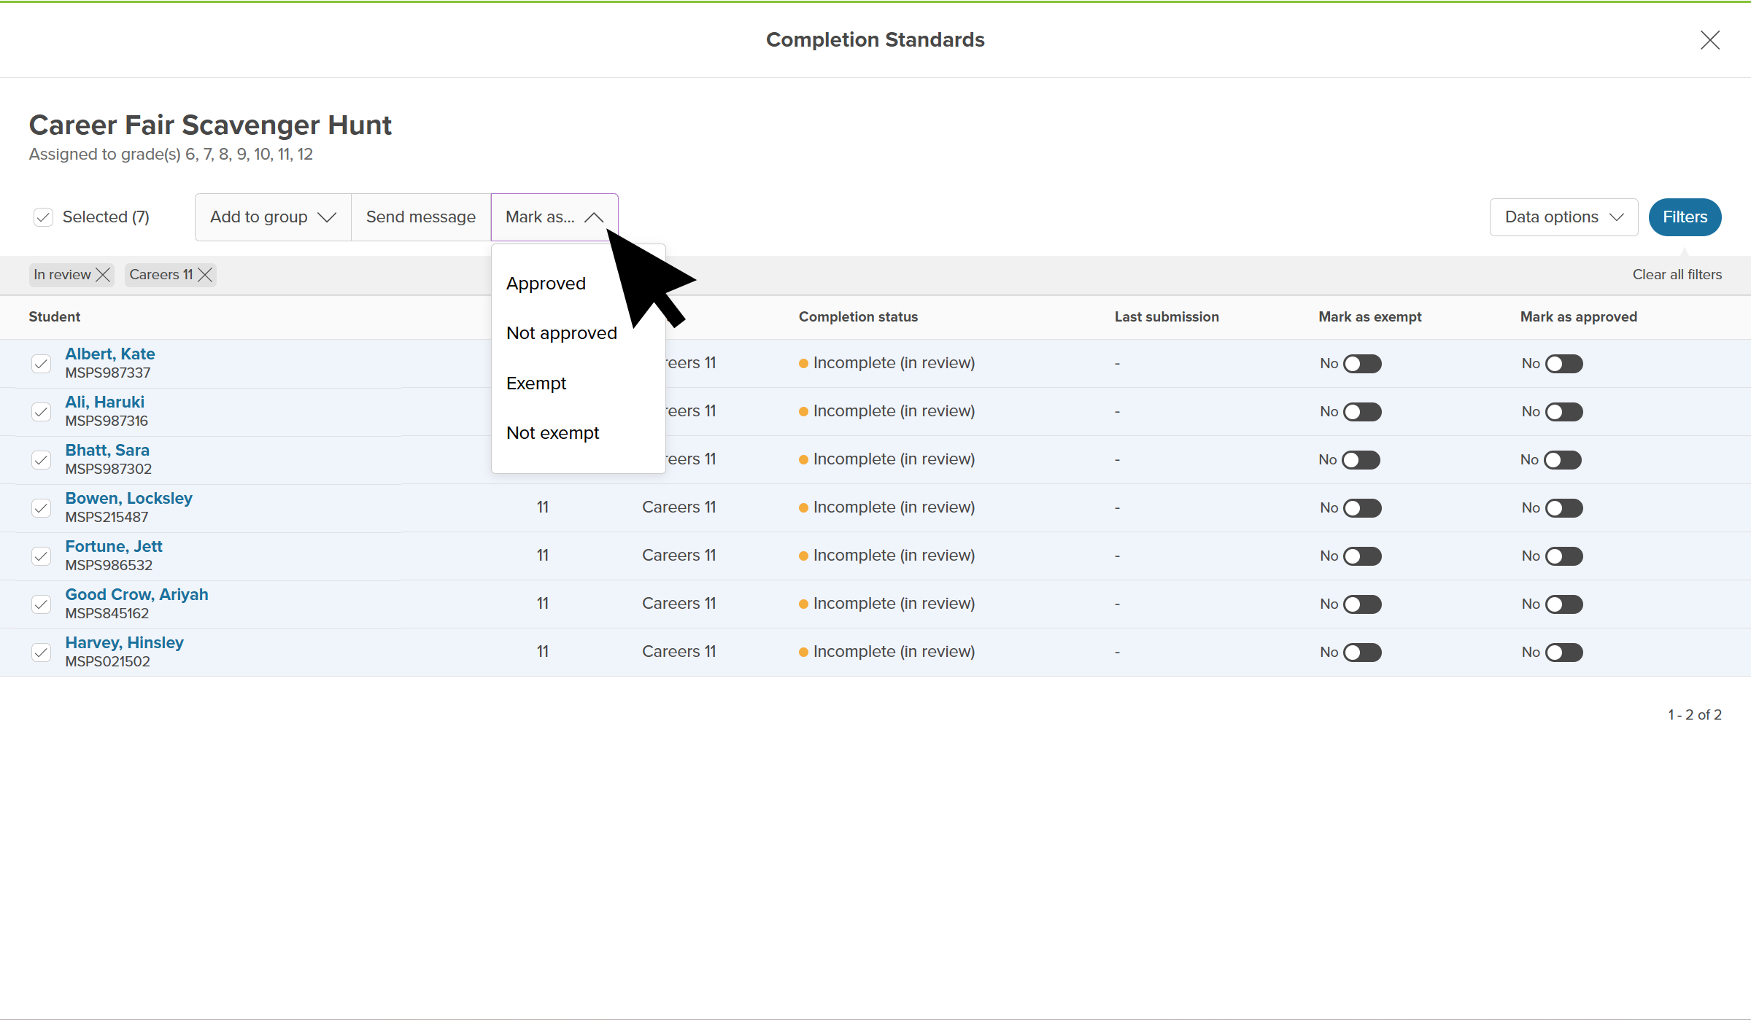Uncheck the Selected (7) checkbox
The height and width of the screenshot is (1020, 1751).
(43, 217)
